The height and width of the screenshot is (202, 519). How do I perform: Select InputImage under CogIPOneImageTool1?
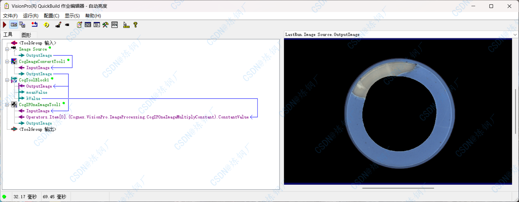coord(38,111)
